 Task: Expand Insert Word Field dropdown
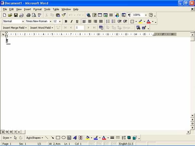point(42,28)
